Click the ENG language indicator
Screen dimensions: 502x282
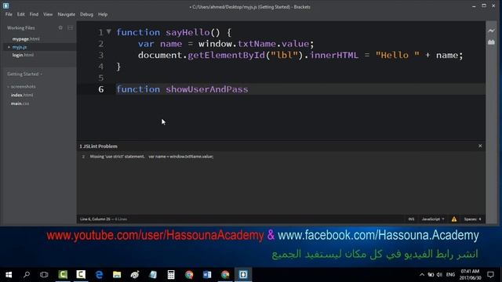(450, 275)
